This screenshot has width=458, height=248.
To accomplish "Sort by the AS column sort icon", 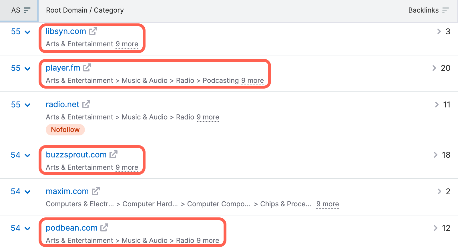I will 27,10.
